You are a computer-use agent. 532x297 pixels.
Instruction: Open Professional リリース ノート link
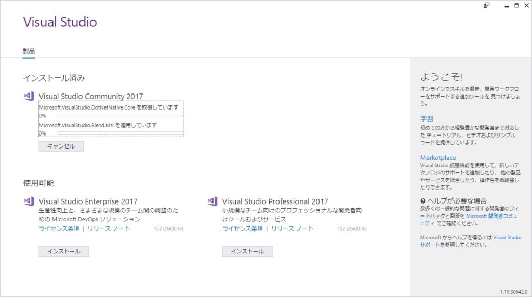pyautogui.click(x=292, y=228)
